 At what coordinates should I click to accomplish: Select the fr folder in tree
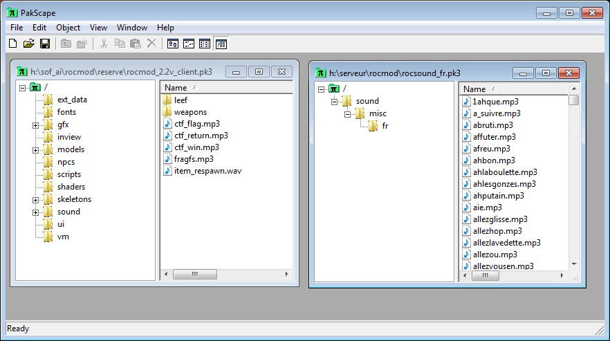[x=385, y=126]
